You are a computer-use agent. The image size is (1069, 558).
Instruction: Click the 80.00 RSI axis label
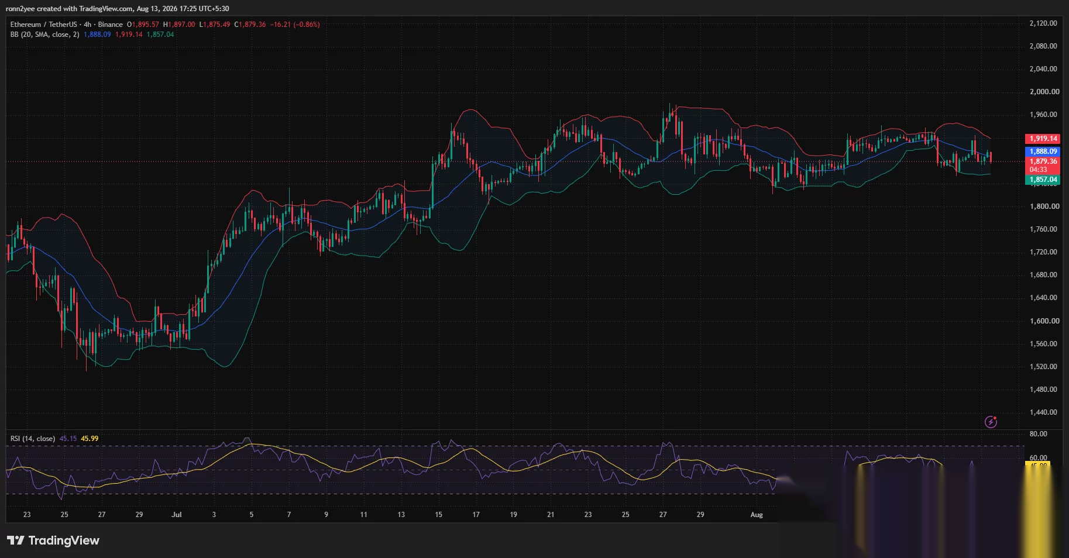coord(1038,434)
